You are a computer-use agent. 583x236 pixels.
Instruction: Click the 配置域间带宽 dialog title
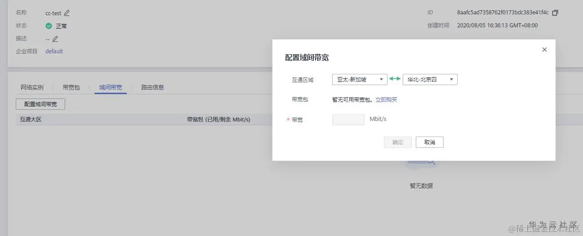pyautogui.click(x=307, y=57)
